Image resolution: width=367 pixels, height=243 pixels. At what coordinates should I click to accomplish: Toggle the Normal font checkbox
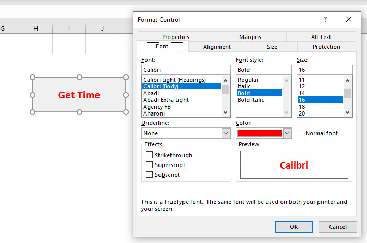(x=300, y=133)
